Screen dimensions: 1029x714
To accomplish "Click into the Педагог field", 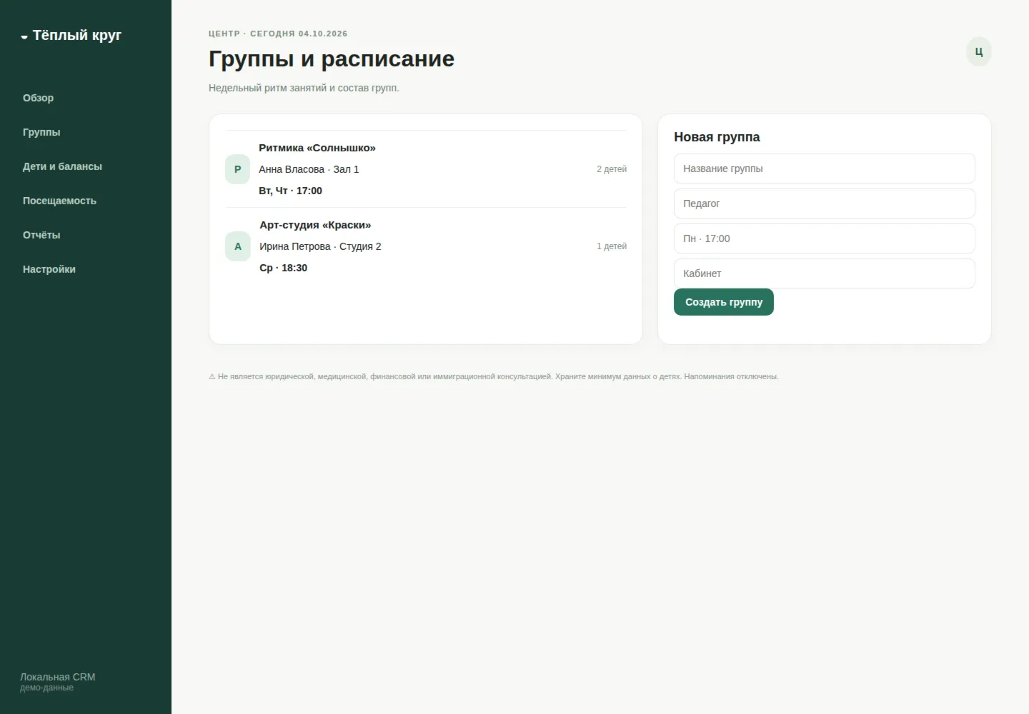I will (824, 203).
